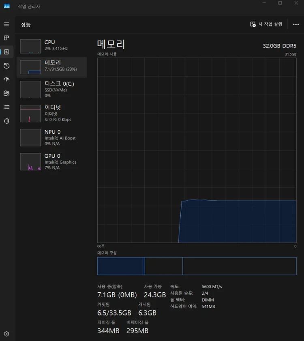The width and height of the screenshot is (304, 341).
Task: Click the new task run icon
Action: 253,24
